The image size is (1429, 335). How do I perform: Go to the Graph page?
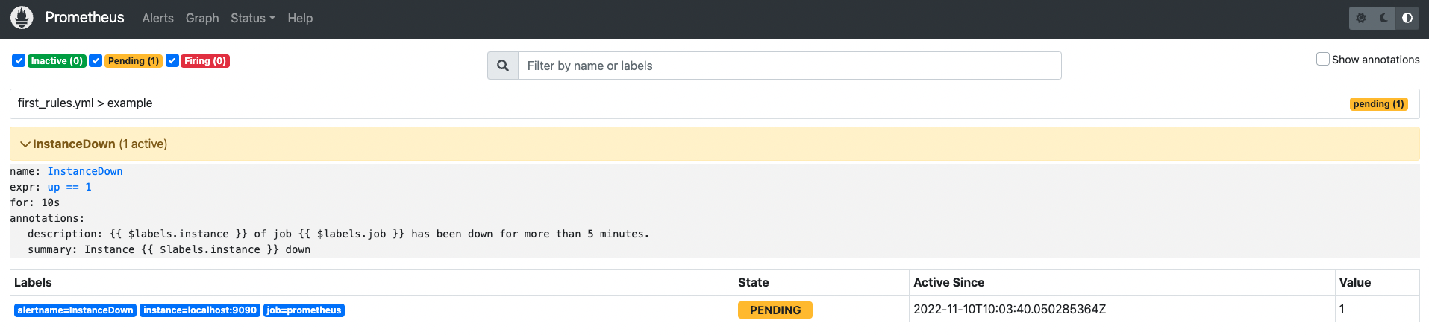click(202, 18)
